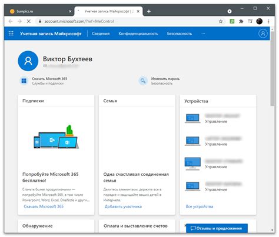Click the Microsoft 365 devices illustration
279x237 pixels.
56,137
